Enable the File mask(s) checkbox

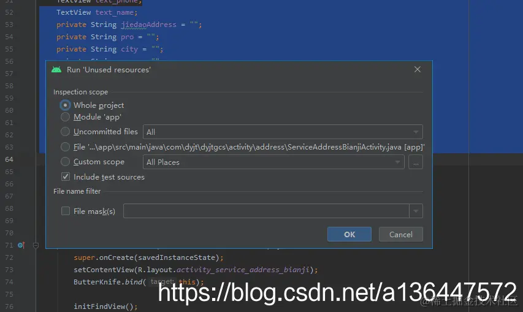[66, 211]
